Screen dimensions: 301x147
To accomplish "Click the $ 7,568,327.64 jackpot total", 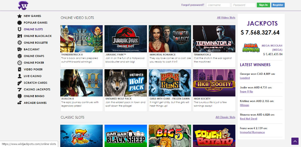I will click(260, 33).
